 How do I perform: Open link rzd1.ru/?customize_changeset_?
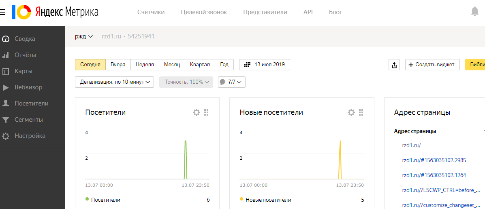tap(441, 205)
